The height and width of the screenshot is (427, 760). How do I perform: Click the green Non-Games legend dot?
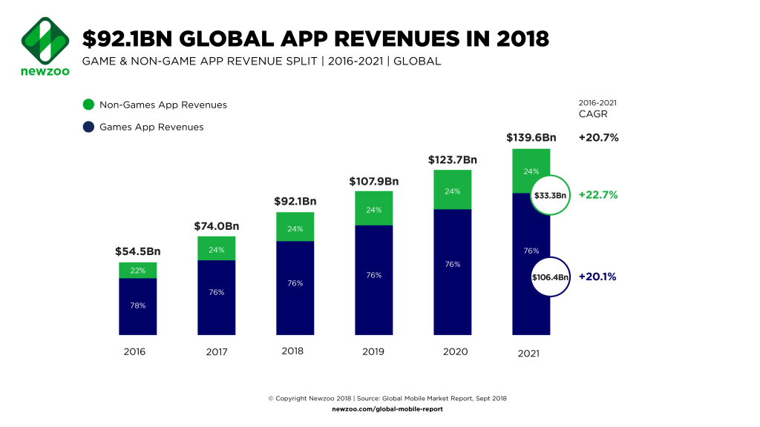(x=88, y=105)
